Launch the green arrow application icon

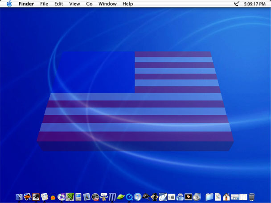click(x=70, y=197)
